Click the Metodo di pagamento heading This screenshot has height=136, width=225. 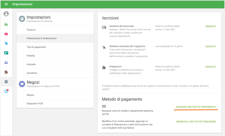122,99
